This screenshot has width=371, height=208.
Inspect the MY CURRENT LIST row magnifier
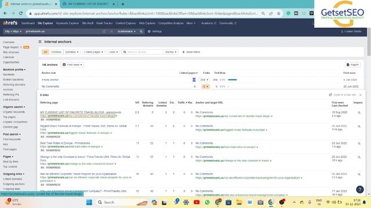pos(359,113)
